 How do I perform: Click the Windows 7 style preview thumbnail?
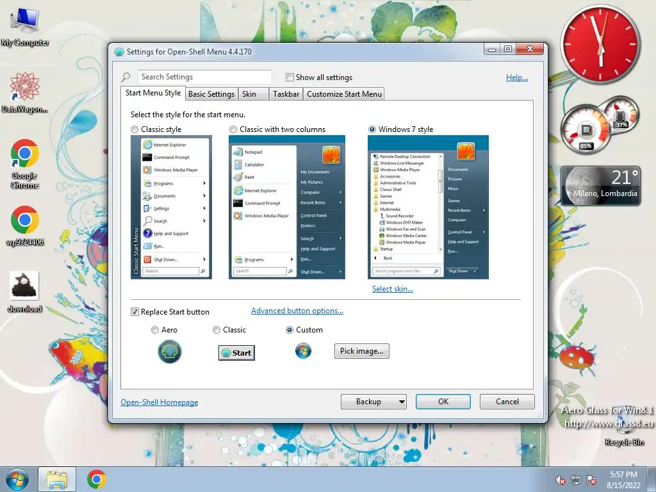[x=428, y=207]
